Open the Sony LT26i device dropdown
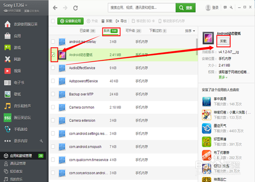The height and width of the screenshot is (182, 255). pos(15,6)
